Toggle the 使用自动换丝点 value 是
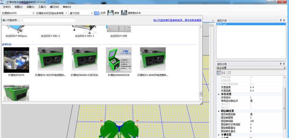The width and height of the screenshot is (289, 138). pyautogui.click(x=251, y=101)
